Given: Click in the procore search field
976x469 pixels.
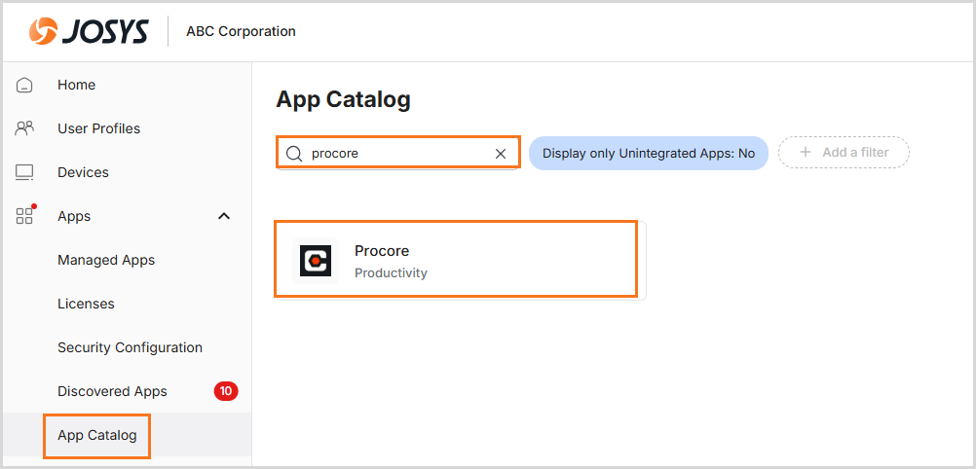Looking at the screenshot, I should tap(399, 153).
